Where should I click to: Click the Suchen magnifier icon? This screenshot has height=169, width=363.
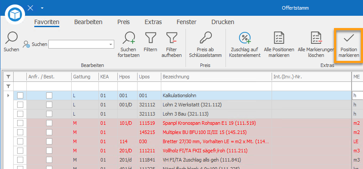11,38
